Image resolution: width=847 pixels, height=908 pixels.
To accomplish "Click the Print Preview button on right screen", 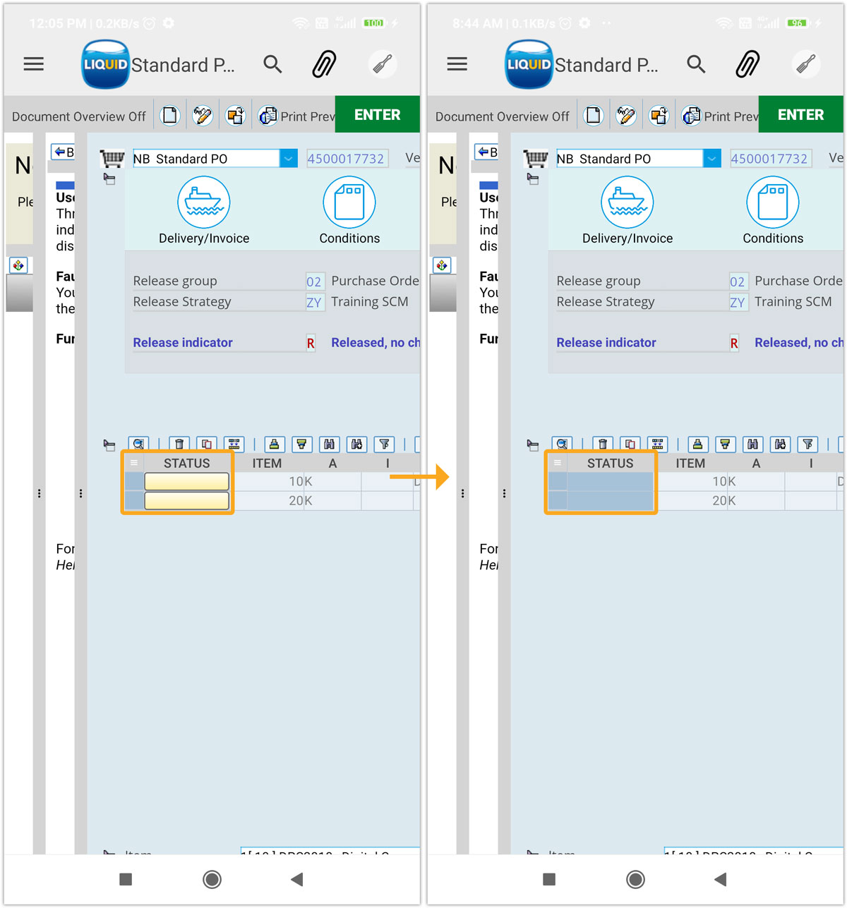I will [720, 116].
